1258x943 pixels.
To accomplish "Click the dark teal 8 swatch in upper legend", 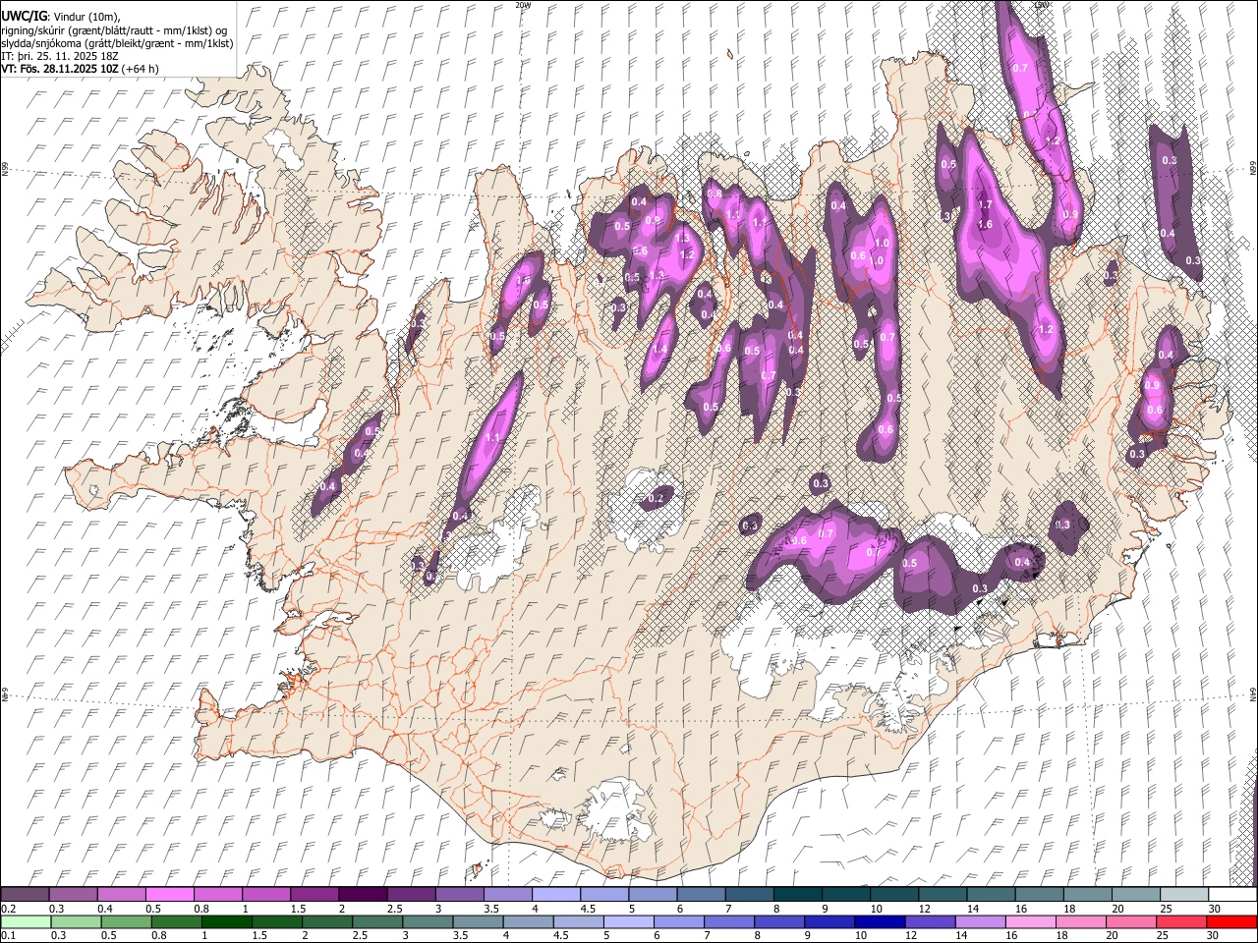I will pos(797,894).
